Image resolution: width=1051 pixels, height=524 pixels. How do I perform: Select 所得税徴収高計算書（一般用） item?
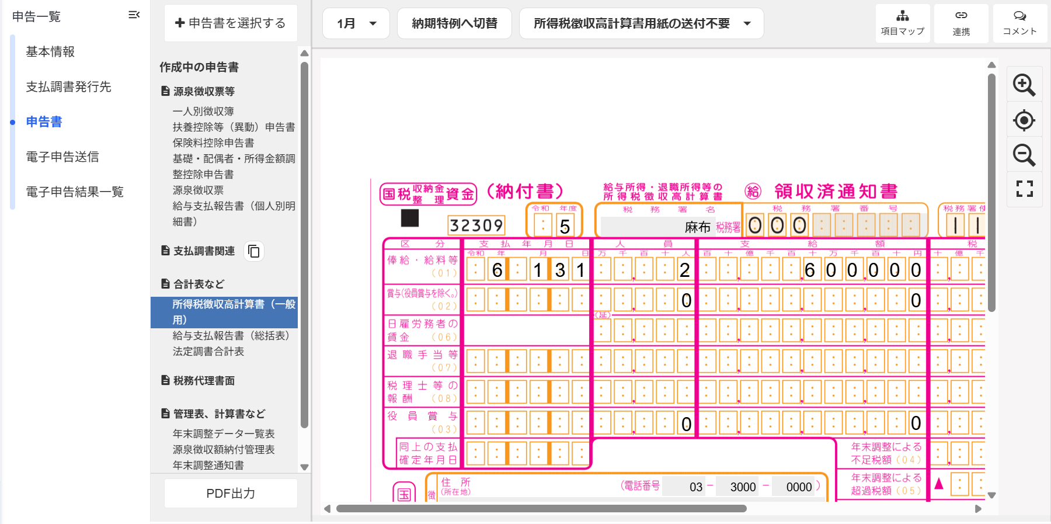click(224, 312)
